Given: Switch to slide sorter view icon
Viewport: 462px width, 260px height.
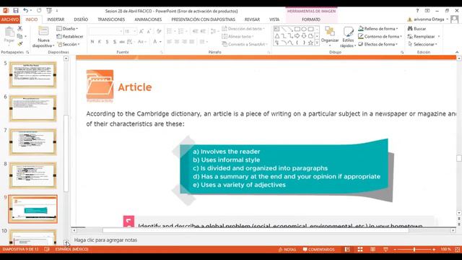Looking at the screenshot, I should [360, 249].
